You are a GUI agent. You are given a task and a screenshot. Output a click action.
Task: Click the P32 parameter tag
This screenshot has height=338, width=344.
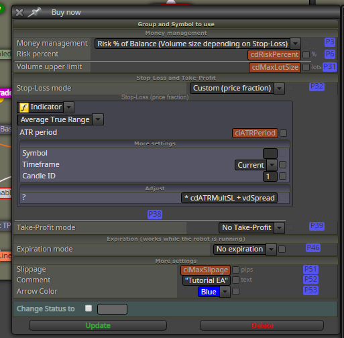coord(317,87)
